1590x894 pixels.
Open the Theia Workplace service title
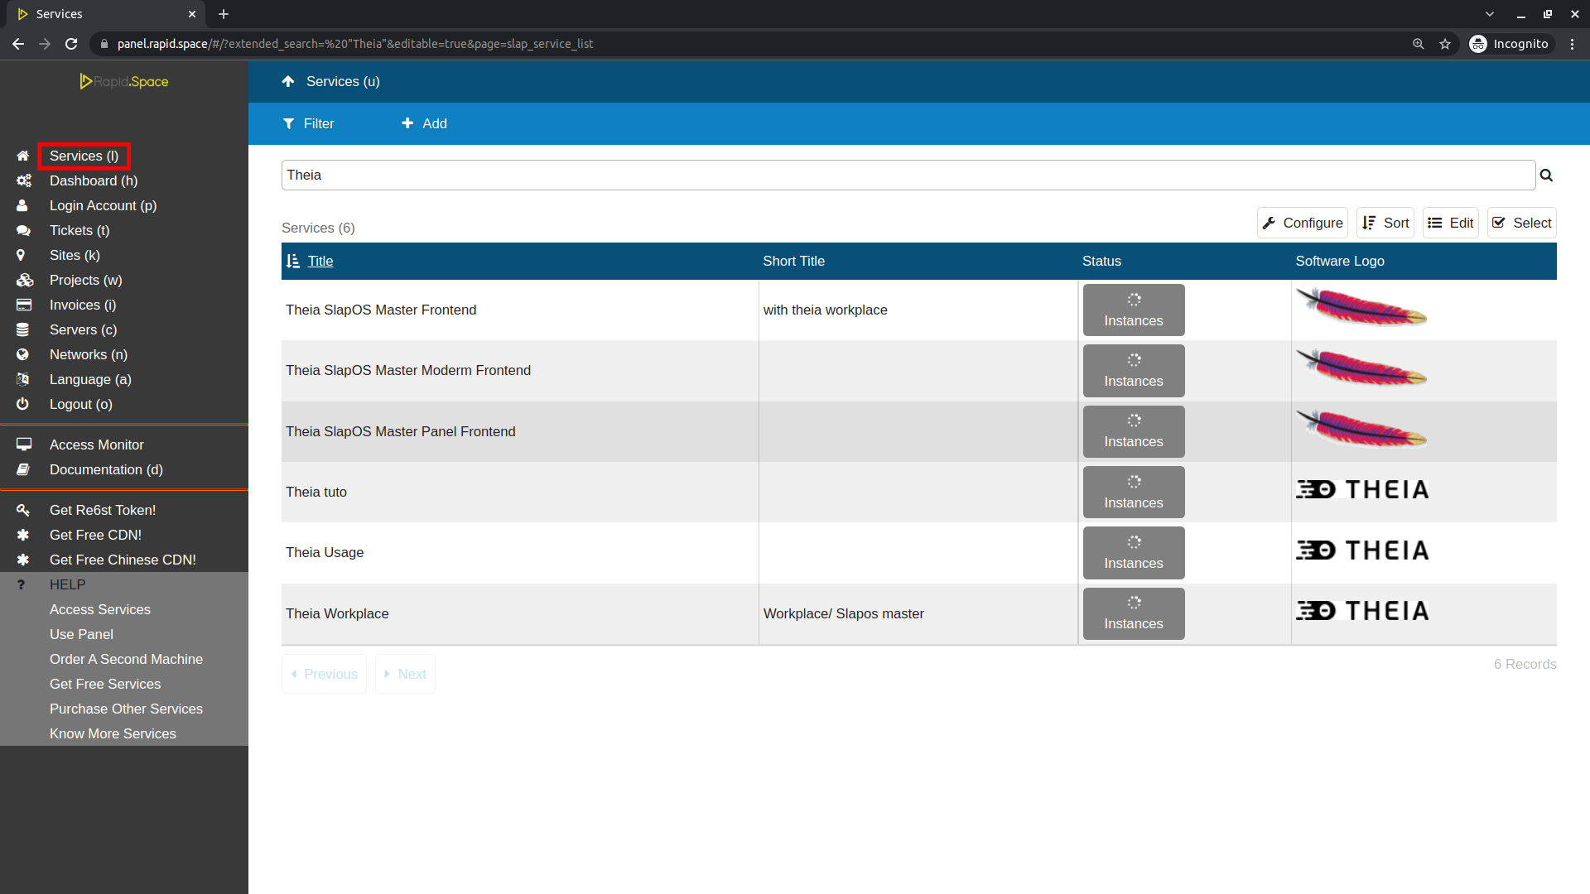(x=337, y=613)
